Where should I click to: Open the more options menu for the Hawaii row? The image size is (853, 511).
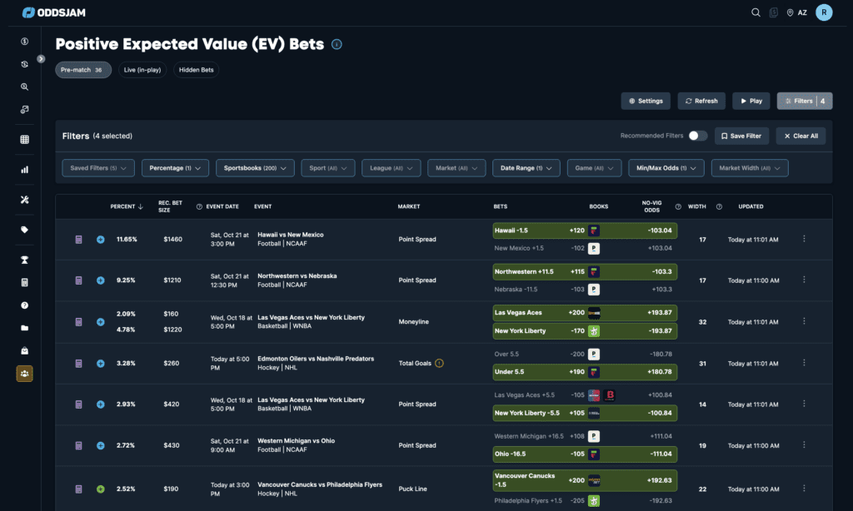coord(804,239)
